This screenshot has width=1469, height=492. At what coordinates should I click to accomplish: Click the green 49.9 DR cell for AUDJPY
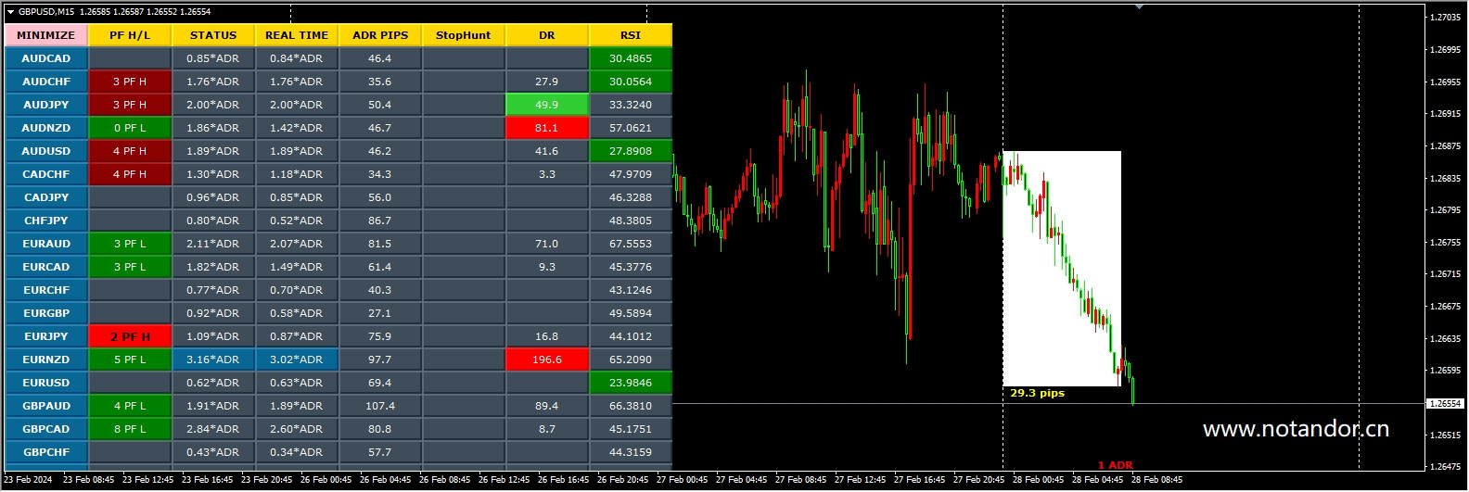(547, 105)
